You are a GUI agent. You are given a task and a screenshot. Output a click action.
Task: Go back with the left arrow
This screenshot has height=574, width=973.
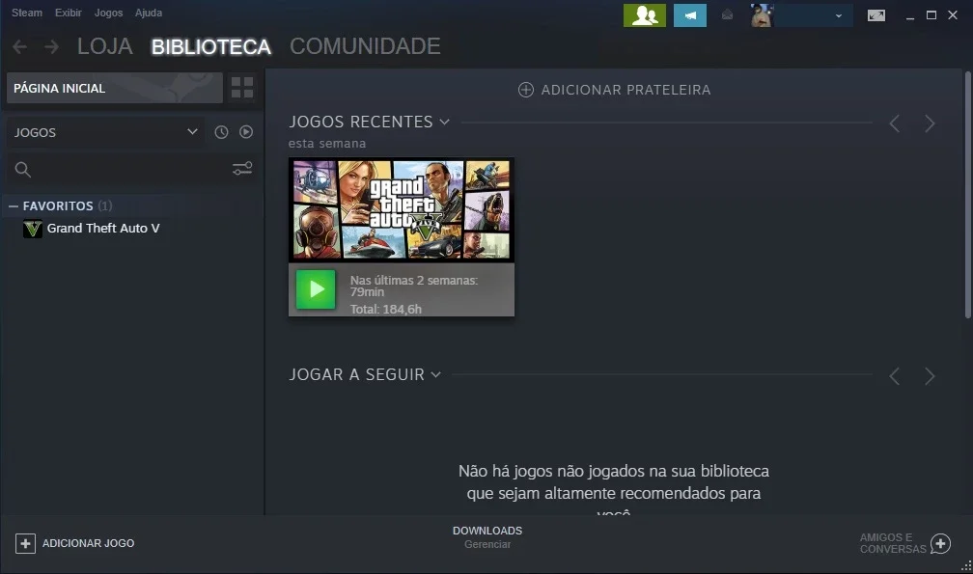20,46
